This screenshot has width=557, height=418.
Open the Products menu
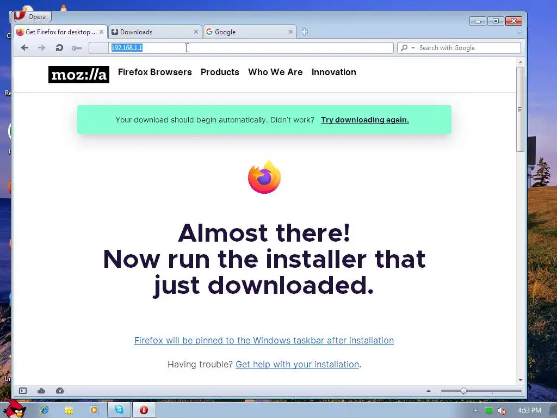tap(220, 72)
